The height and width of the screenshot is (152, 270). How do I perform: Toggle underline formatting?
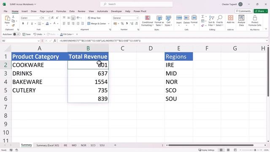click(x=32, y=24)
